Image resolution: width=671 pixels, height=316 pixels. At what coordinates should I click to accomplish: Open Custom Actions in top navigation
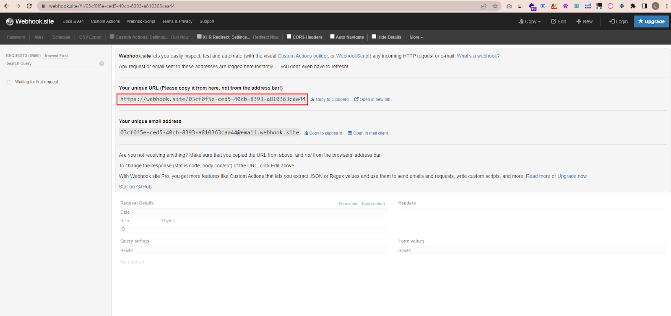(105, 21)
